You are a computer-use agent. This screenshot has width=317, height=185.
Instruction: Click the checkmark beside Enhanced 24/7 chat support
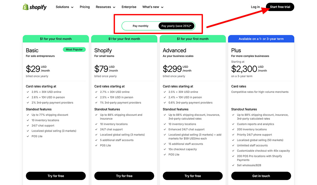coord(165,129)
